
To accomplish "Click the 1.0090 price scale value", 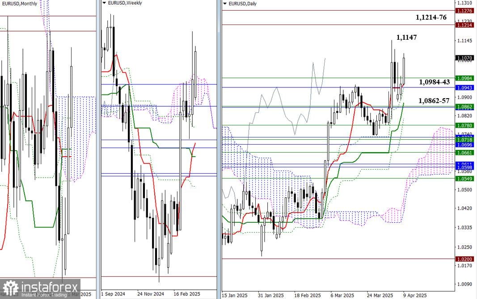I will pos(464,284).
